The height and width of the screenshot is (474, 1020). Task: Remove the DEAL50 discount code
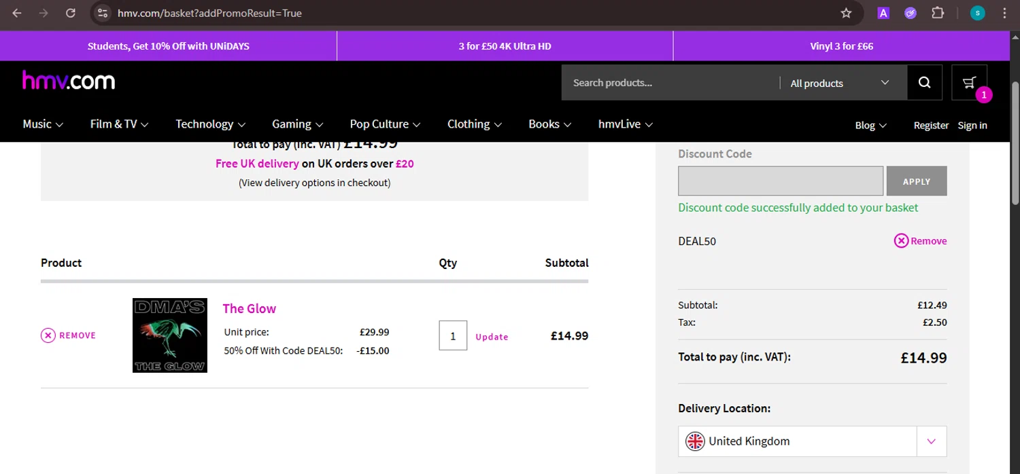pos(920,241)
